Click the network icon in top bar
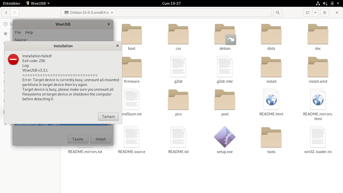The height and width of the screenshot is (193, 343). pyautogui.click(x=318, y=3)
